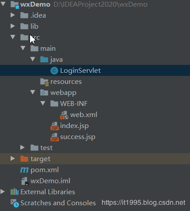Select the wxDemo.iml file
The width and height of the screenshot is (190, 211).
point(50,181)
